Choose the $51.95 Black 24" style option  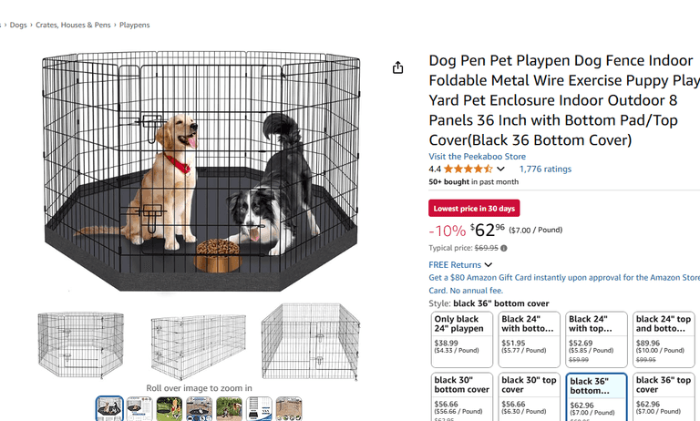point(530,339)
